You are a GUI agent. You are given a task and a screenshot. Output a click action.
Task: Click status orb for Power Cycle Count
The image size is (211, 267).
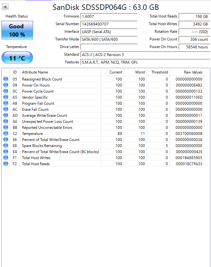[6, 91]
